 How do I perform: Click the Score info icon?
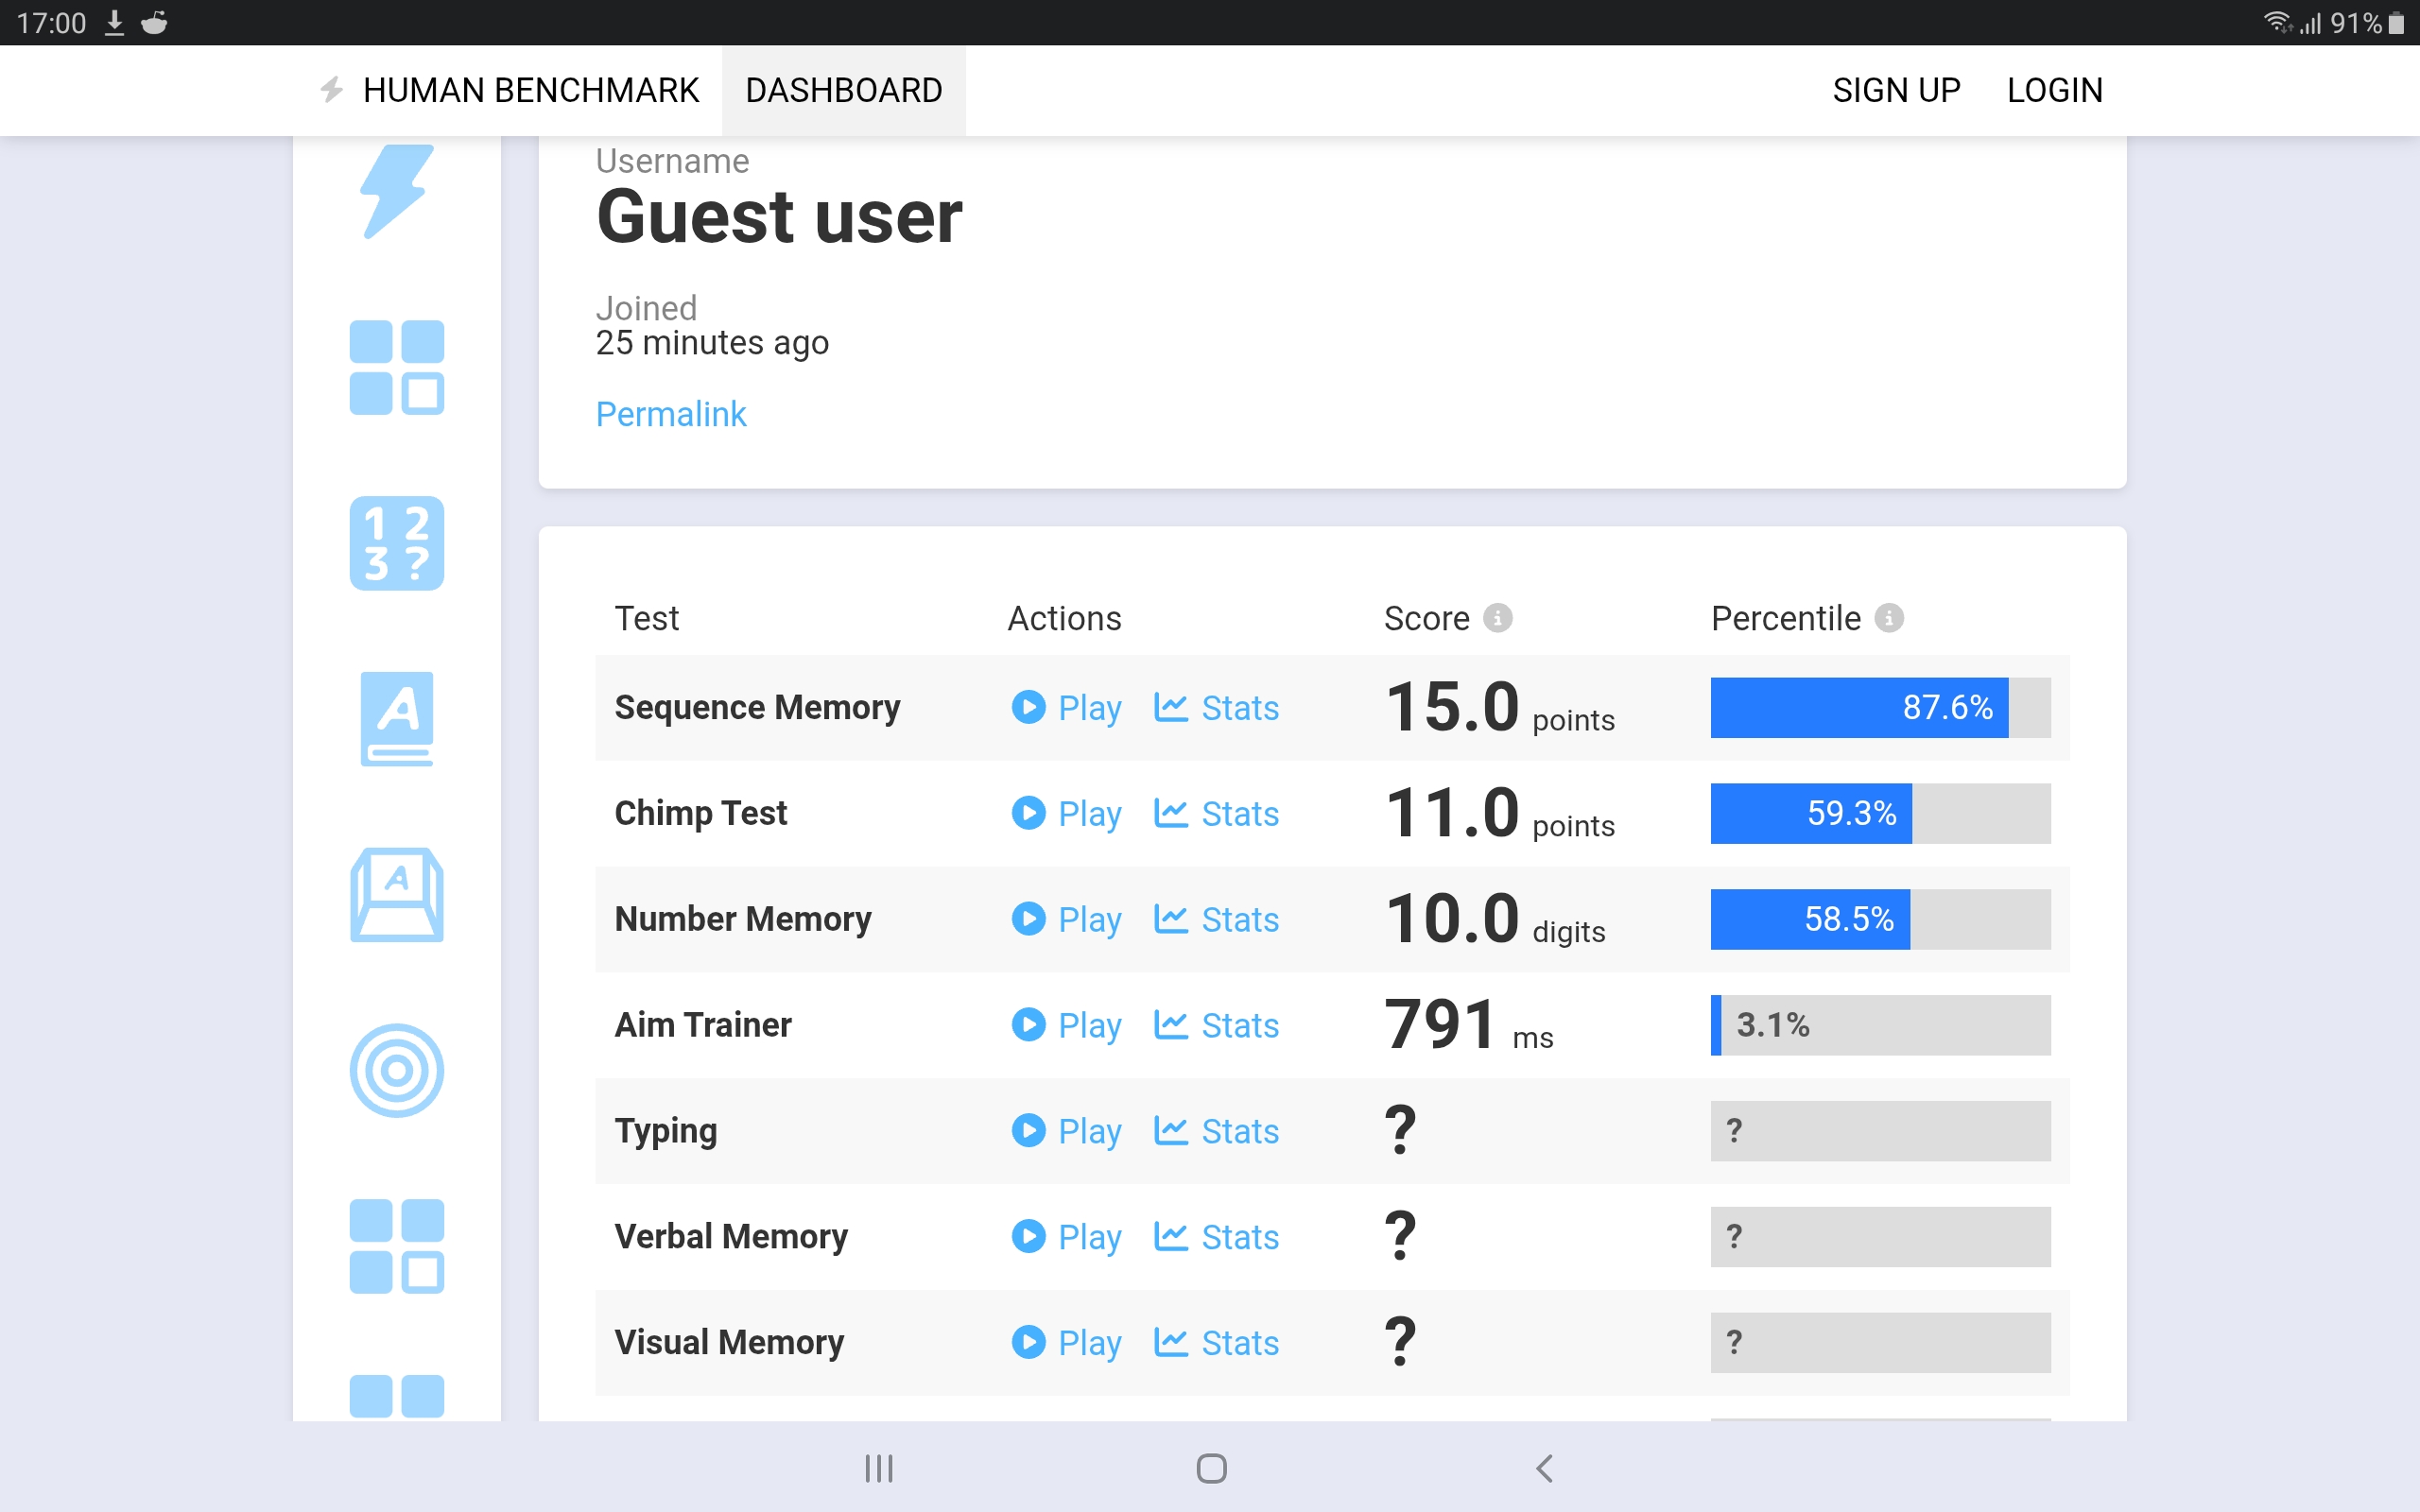tap(1497, 618)
